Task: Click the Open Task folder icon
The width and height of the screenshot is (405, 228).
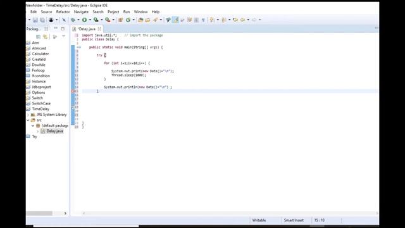Action: tap(147, 20)
